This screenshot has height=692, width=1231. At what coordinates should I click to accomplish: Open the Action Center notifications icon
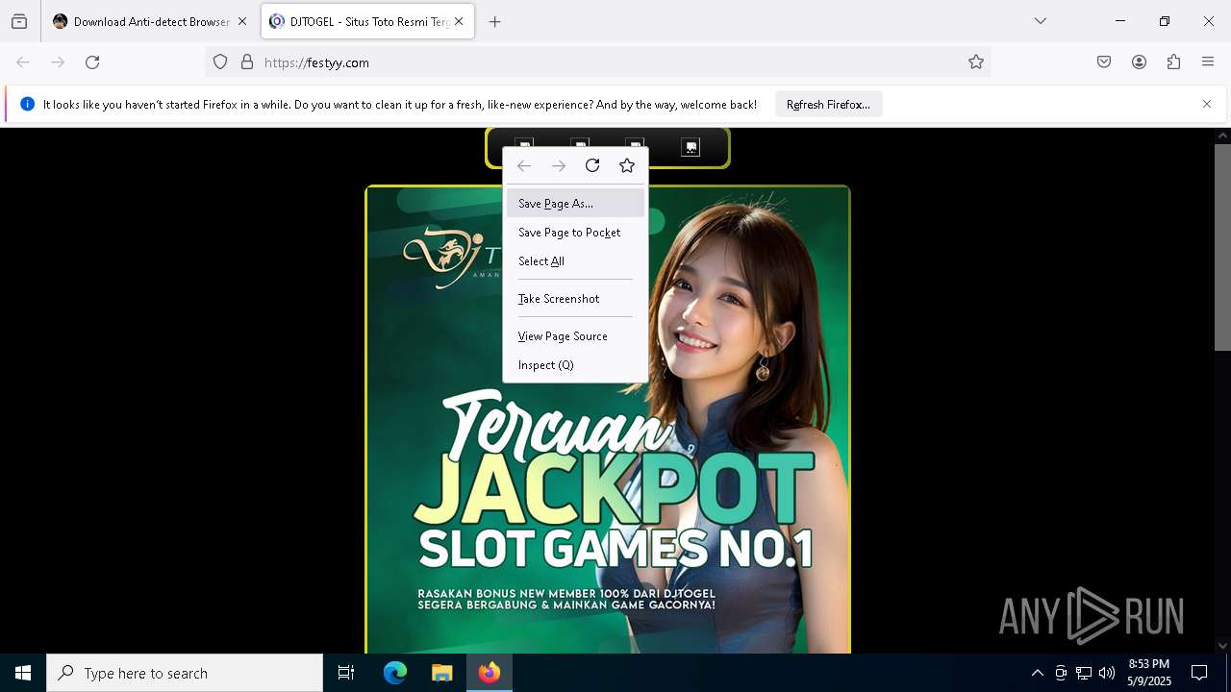tap(1199, 673)
